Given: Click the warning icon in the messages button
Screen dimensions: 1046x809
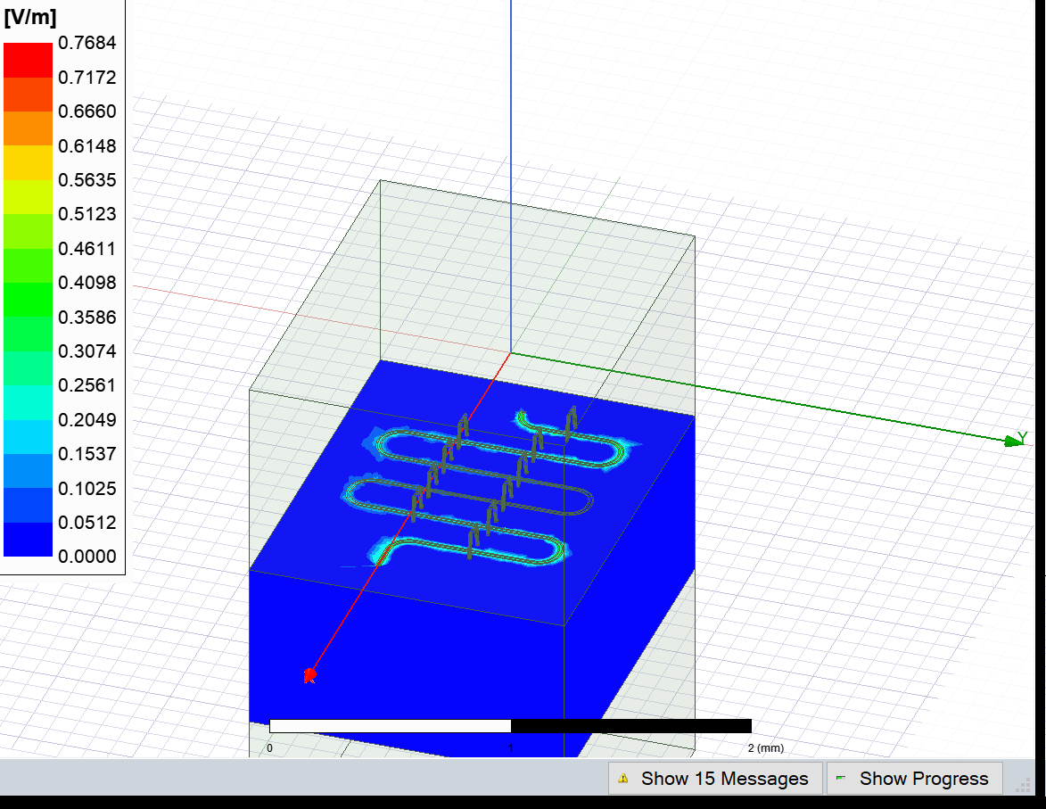Looking at the screenshot, I should pos(623,779).
